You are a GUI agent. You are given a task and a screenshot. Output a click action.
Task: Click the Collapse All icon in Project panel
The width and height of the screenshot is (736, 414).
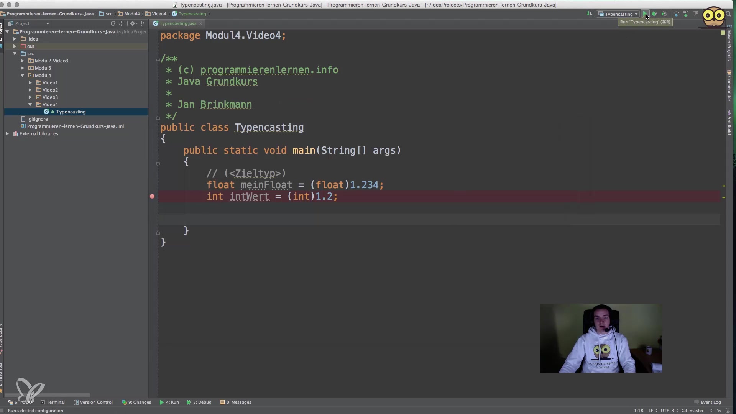(x=121, y=23)
